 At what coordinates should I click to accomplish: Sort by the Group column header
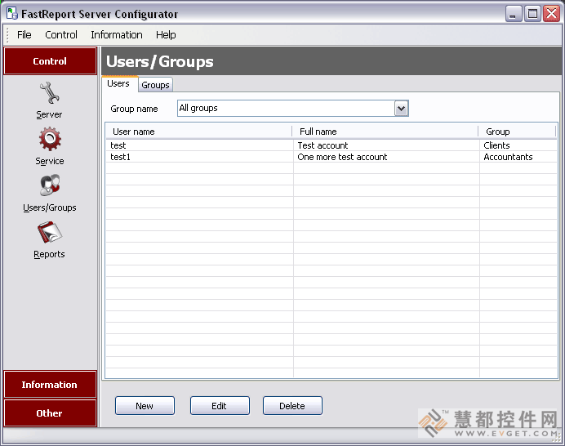pos(518,132)
